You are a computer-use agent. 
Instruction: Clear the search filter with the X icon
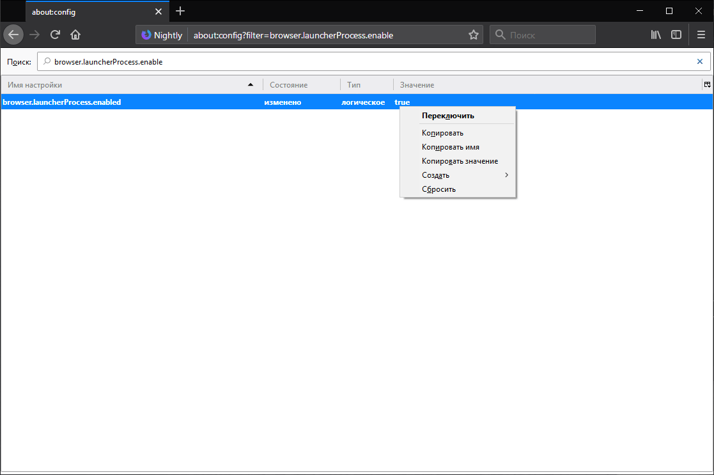pos(701,61)
